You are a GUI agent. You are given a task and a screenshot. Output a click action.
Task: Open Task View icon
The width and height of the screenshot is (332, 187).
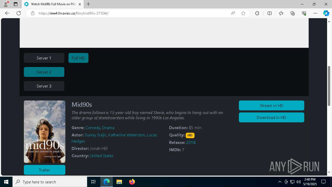coord(93,182)
